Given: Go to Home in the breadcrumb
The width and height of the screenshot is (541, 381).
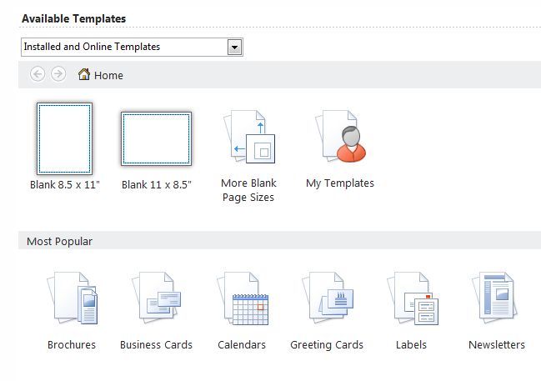Looking at the screenshot, I should point(108,75).
